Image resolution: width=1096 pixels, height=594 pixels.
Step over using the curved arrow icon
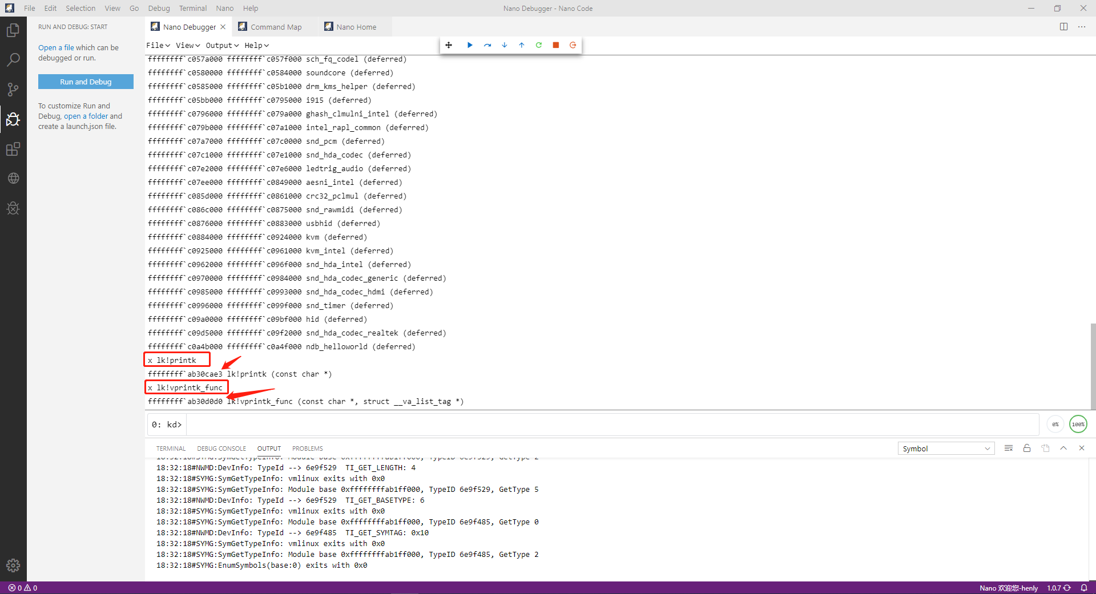click(487, 45)
